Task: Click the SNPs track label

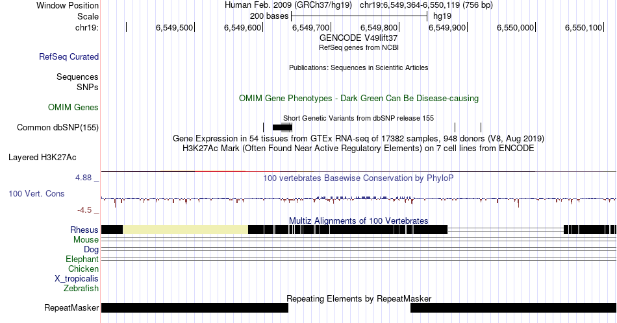Action: click(x=88, y=87)
